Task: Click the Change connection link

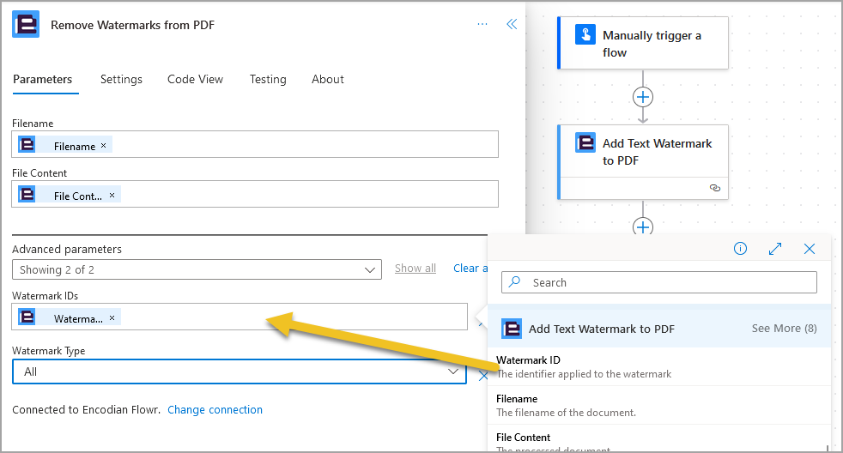Action: [215, 409]
